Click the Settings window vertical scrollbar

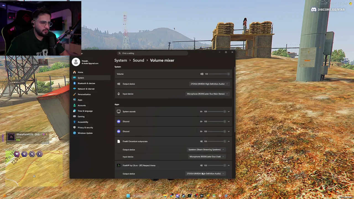coord(235,99)
